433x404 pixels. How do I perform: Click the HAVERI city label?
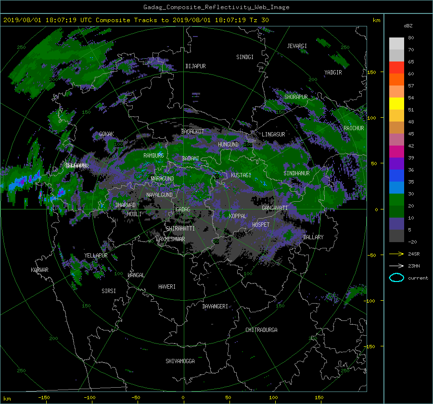[x=167, y=287]
